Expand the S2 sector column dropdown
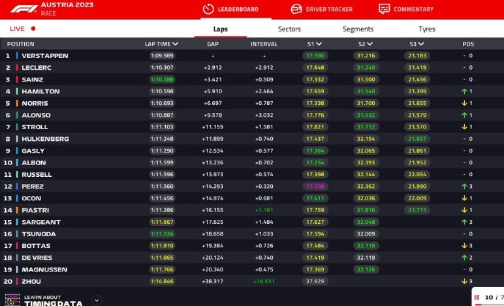The width and height of the screenshot is (504, 306). click(370, 44)
